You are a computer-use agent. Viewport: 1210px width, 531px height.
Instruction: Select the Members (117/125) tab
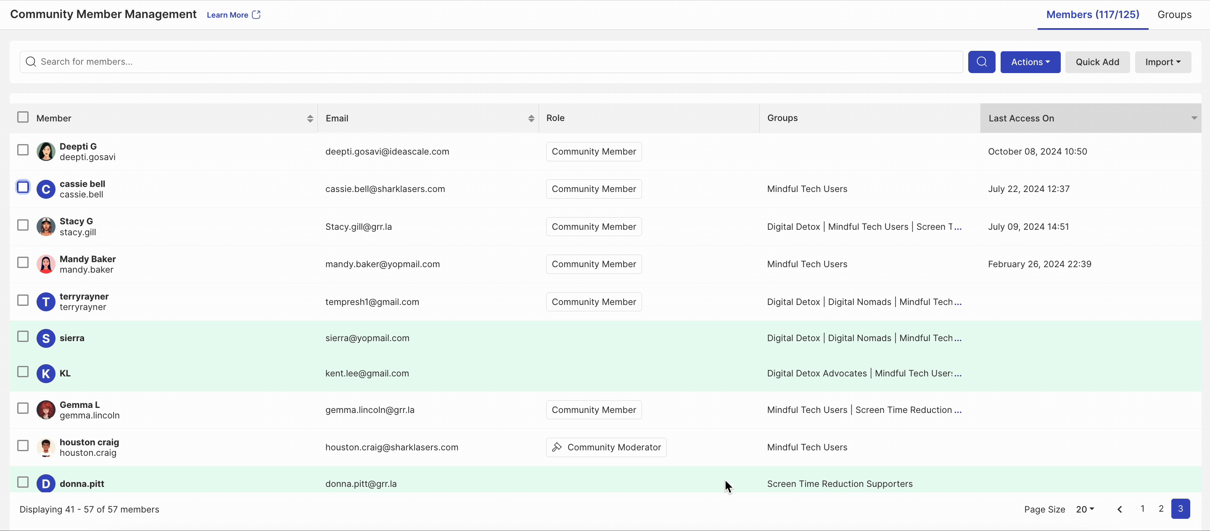click(1092, 15)
